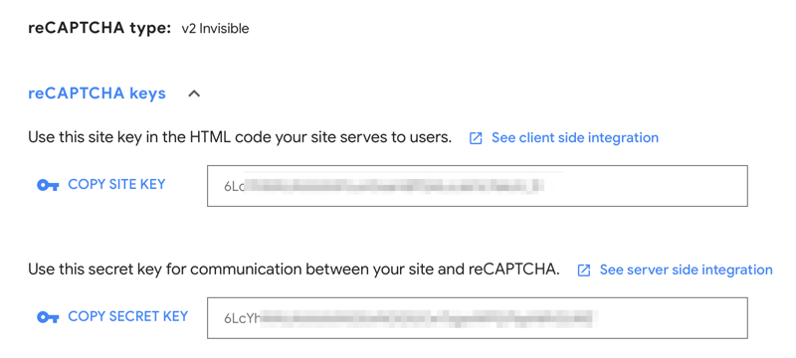This screenshot has width=796, height=358.
Task: Copy the secret key using COPY SECRET KEY
Action: (128, 316)
